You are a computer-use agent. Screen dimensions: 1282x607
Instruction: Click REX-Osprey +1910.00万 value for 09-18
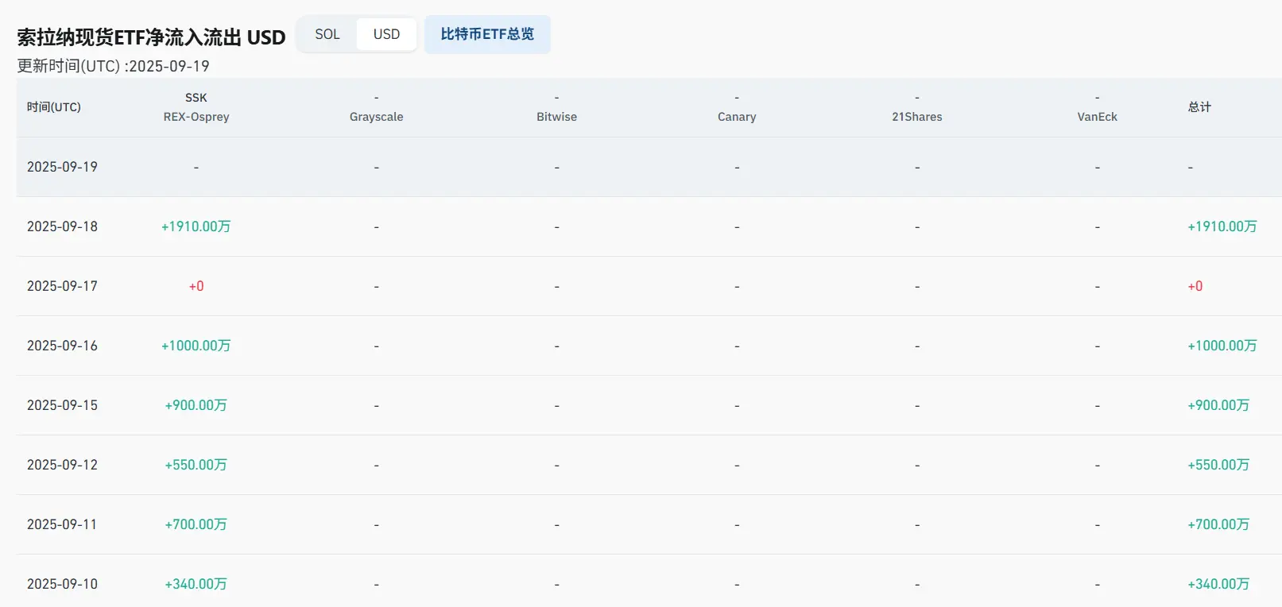196,226
